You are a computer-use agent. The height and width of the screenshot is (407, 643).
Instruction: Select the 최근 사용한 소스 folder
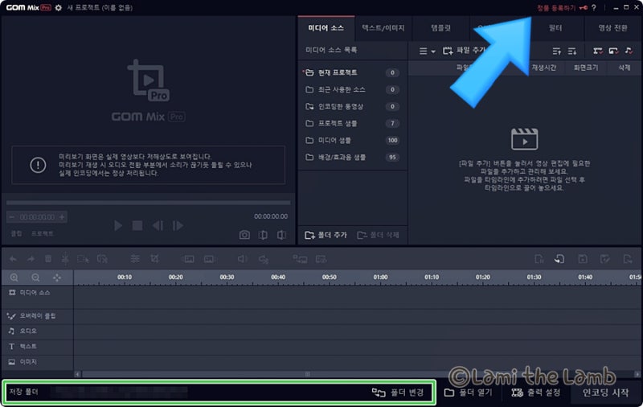[352, 89]
